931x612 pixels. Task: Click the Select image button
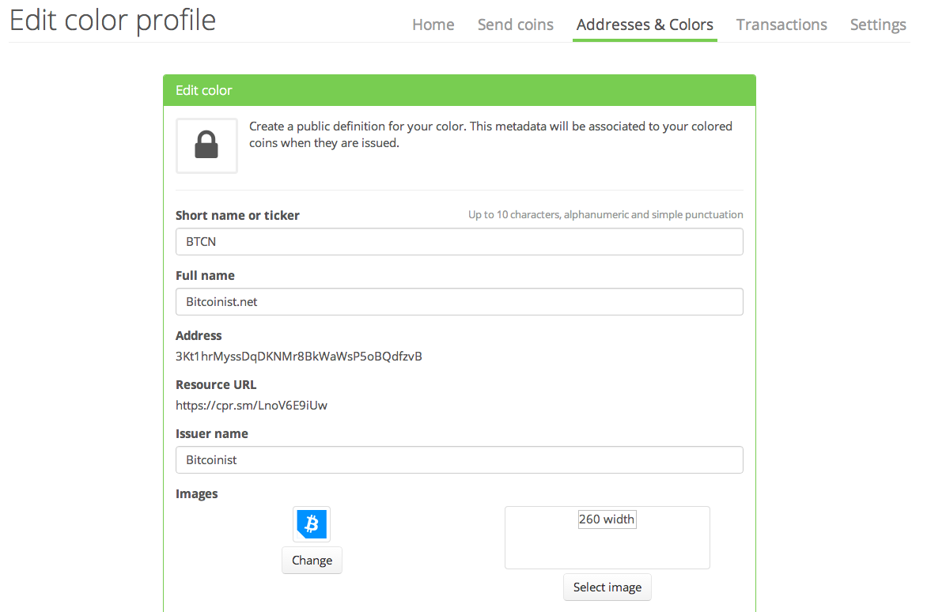pyautogui.click(x=607, y=587)
